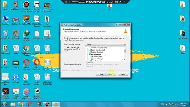Select the Recycle Bin desktop icon
Image resolution: width=190 pixels, height=107 pixels.
tap(5, 35)
